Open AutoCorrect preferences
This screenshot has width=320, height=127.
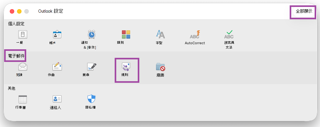click(x=195, y=34)
